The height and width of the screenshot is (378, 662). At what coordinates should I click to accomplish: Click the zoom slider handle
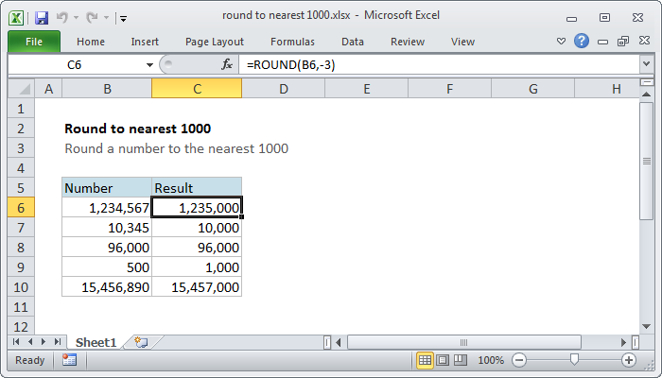pos(573,360)
